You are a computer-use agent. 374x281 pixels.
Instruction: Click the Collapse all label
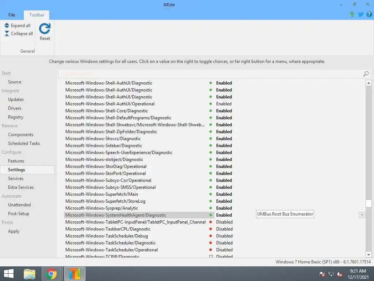tap(22, 34)
